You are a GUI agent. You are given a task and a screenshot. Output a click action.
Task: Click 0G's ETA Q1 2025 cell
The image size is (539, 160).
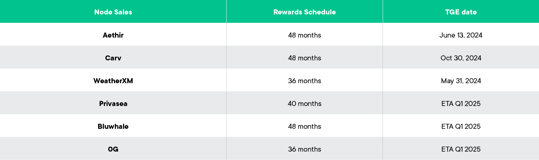coord(461,149)
